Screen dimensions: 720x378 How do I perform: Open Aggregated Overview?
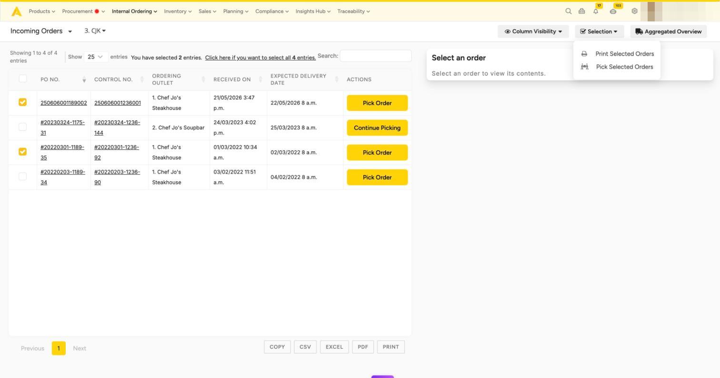tap(669, 31)
